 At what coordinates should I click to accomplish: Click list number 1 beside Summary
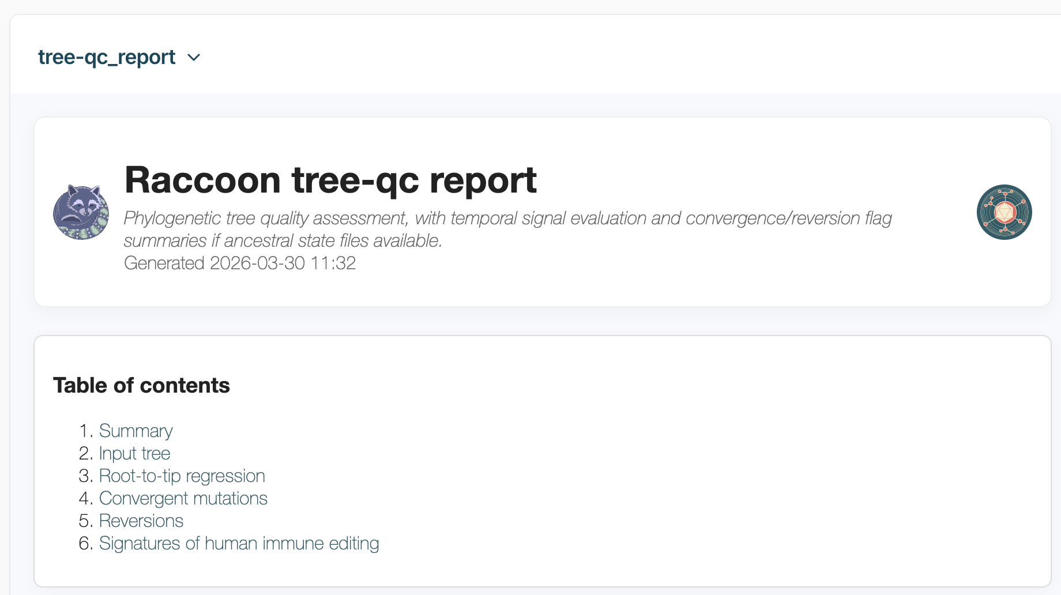click(x=85, y=431)
